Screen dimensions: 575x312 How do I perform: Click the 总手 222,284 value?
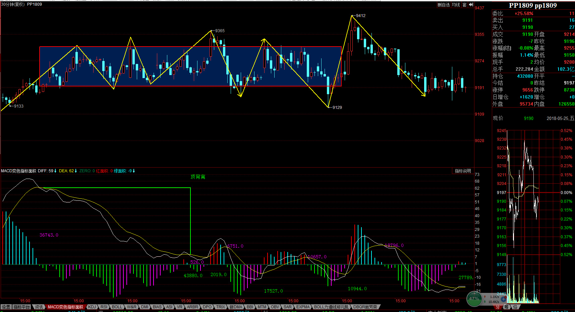click(524, 69)
